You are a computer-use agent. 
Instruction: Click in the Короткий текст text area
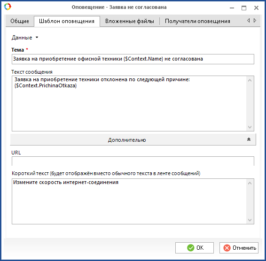coord(129,201)
